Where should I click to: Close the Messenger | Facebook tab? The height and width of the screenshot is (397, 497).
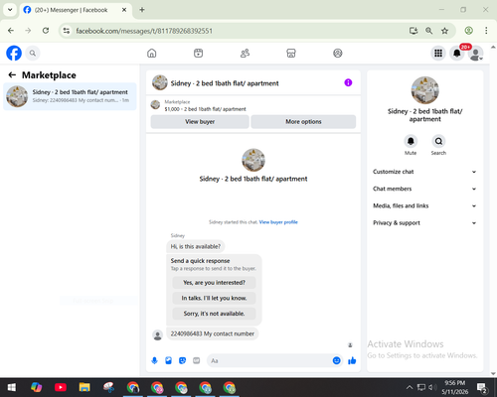click(124, 10)
